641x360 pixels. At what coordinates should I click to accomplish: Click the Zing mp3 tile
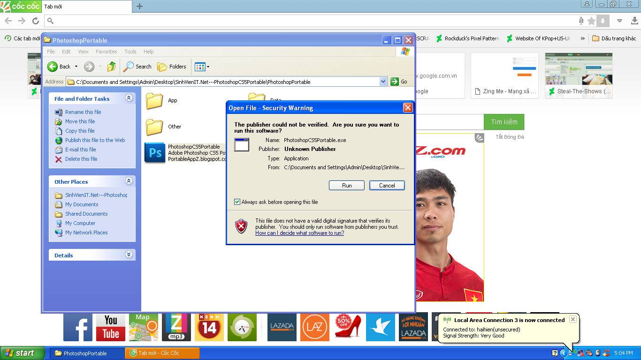click(x=176, y=327)
